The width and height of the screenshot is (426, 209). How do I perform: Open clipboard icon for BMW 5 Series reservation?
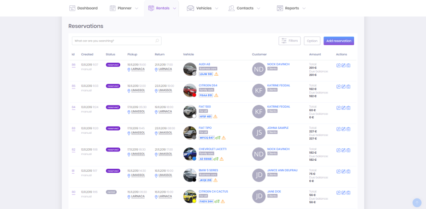348,171
